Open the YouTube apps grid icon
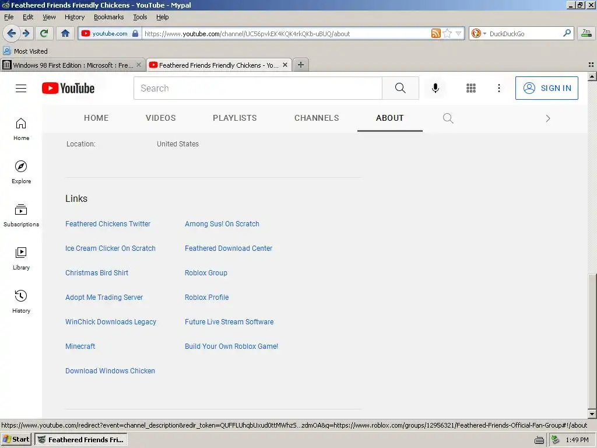The image size is (597, 448). point(471,89)
